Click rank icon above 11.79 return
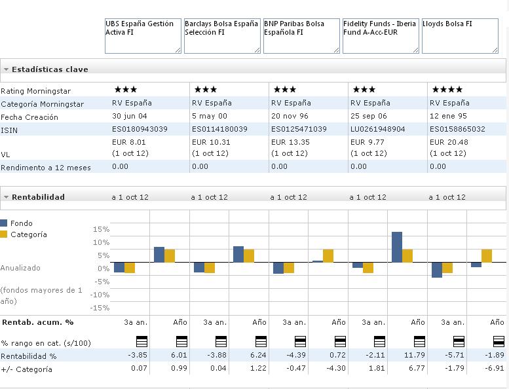The image size is (509, 389). click(x=419, y=342)
